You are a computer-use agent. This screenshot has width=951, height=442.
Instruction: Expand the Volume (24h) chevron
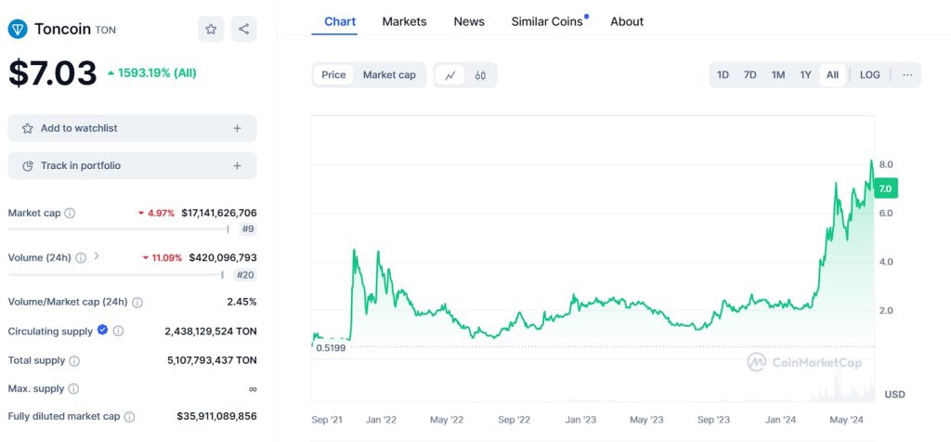point(97,256)
